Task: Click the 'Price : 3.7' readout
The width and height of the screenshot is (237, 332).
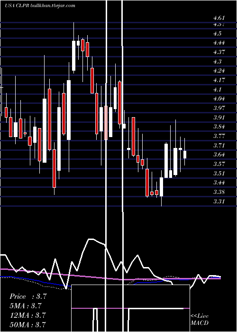Action: pos(28,296)
